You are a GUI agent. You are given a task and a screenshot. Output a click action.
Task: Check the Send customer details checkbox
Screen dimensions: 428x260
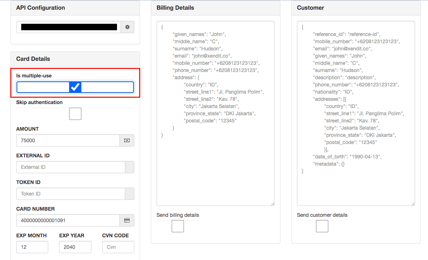322,226
